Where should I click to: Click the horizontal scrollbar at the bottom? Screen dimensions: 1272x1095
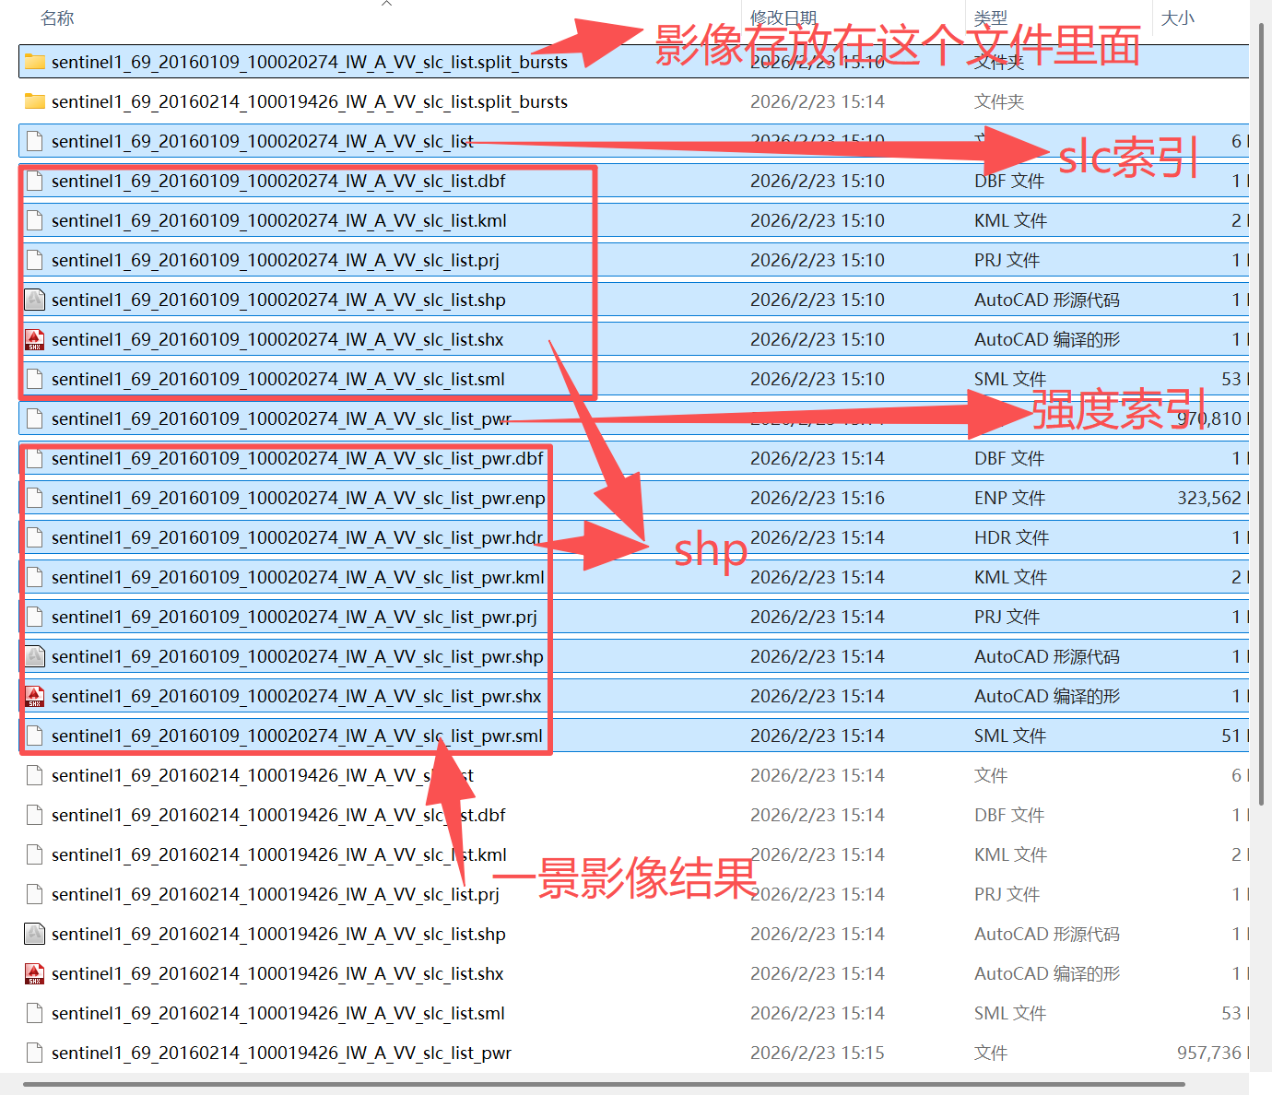604,1084
